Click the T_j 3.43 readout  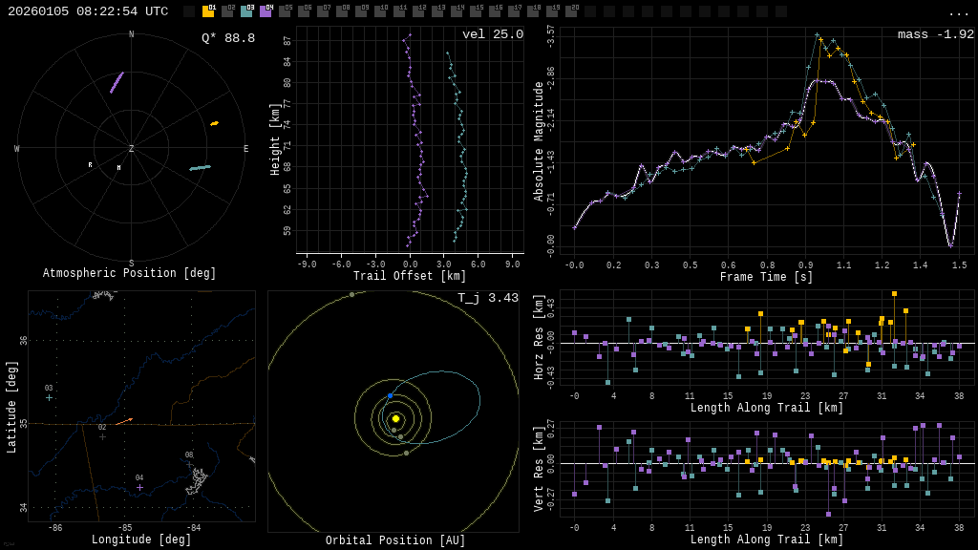[x=487, y=298]
